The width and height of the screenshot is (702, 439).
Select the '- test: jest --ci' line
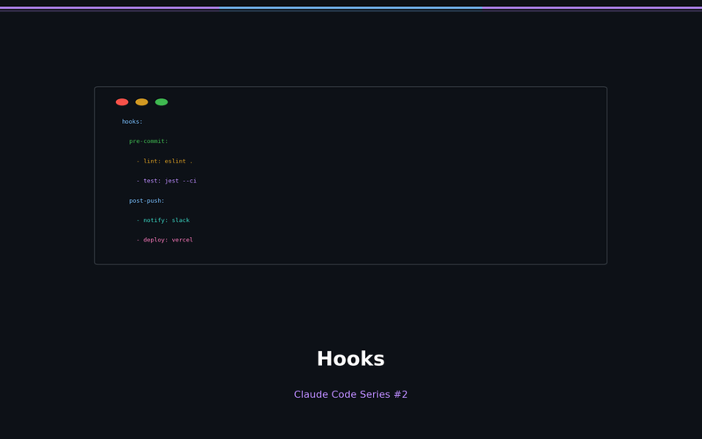pyautogui.click(x=166, y=181)
